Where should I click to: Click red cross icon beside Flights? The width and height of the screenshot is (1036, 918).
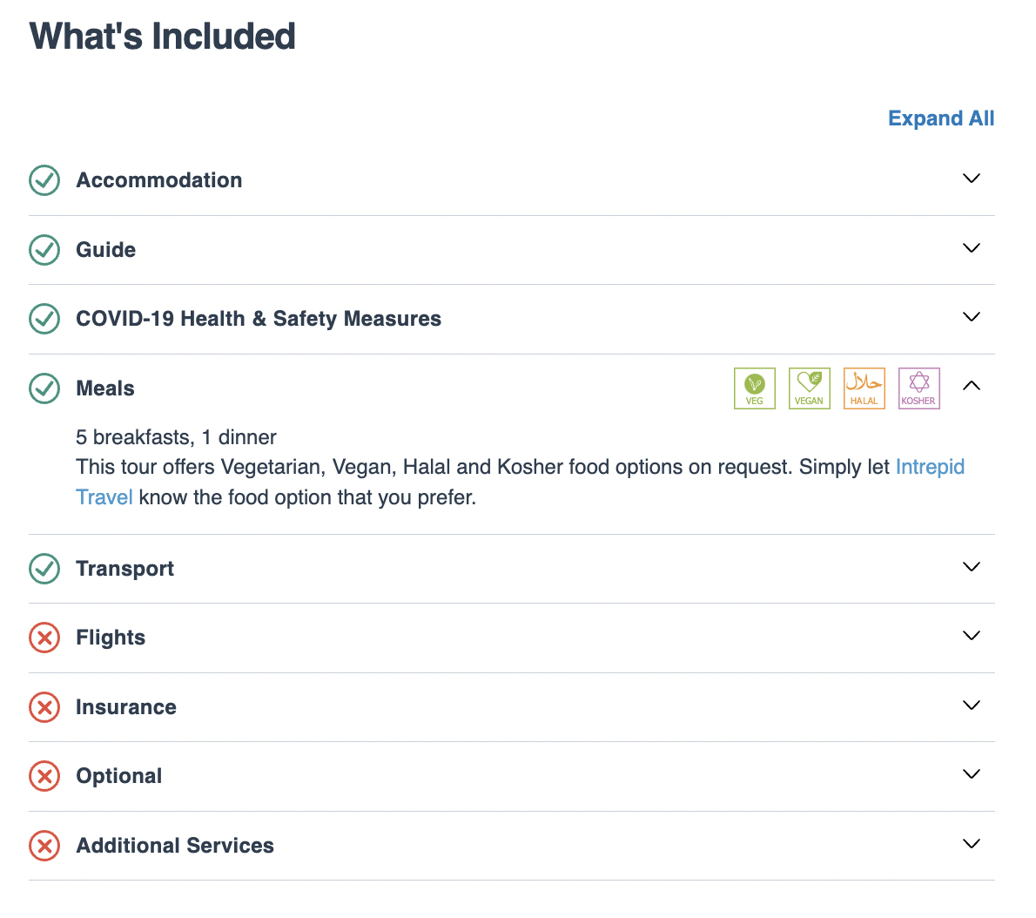coord(44,638)
